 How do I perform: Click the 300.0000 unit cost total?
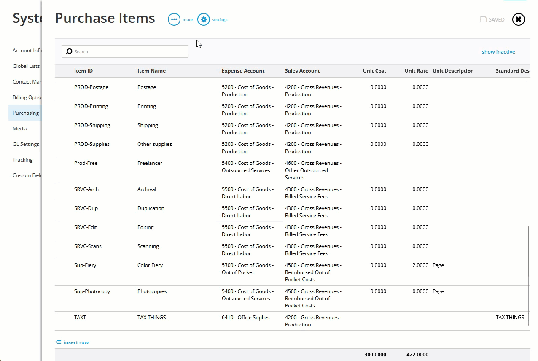(x=375, y=355)
